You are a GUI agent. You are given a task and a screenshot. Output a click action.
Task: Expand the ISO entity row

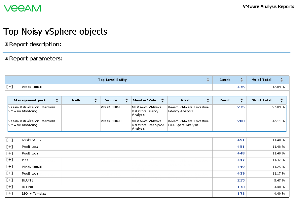coord(10,160)
